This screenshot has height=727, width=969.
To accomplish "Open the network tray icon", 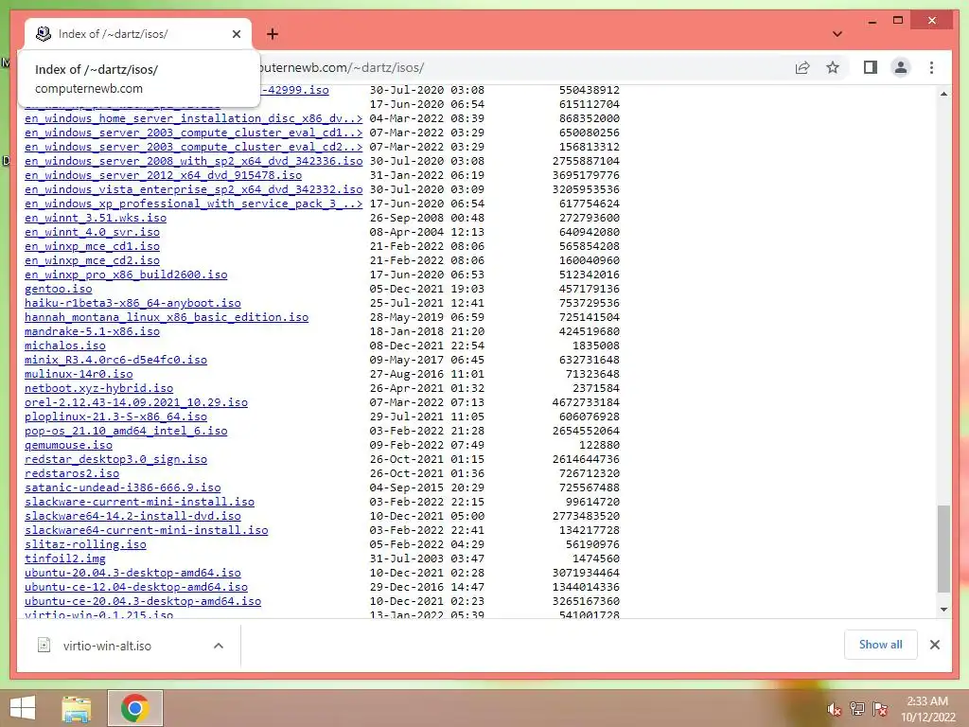I will [x=857, y=709].
